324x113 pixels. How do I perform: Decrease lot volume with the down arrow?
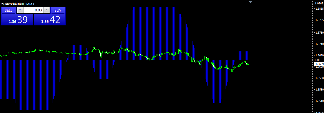[20, 10]
